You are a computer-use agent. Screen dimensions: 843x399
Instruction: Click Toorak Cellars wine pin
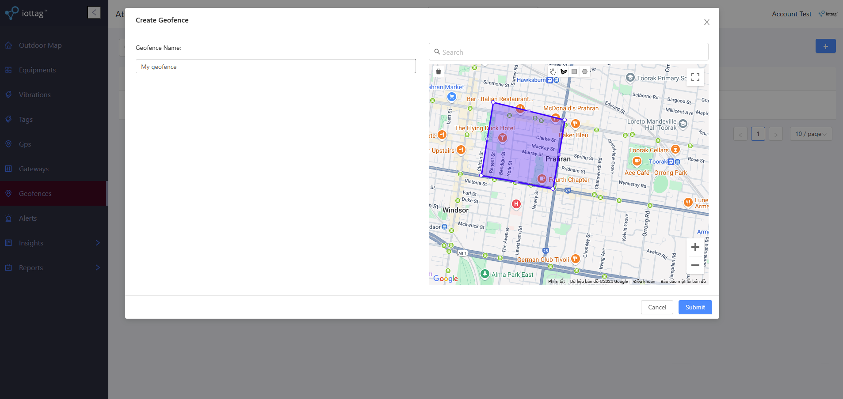coord(675,149)
